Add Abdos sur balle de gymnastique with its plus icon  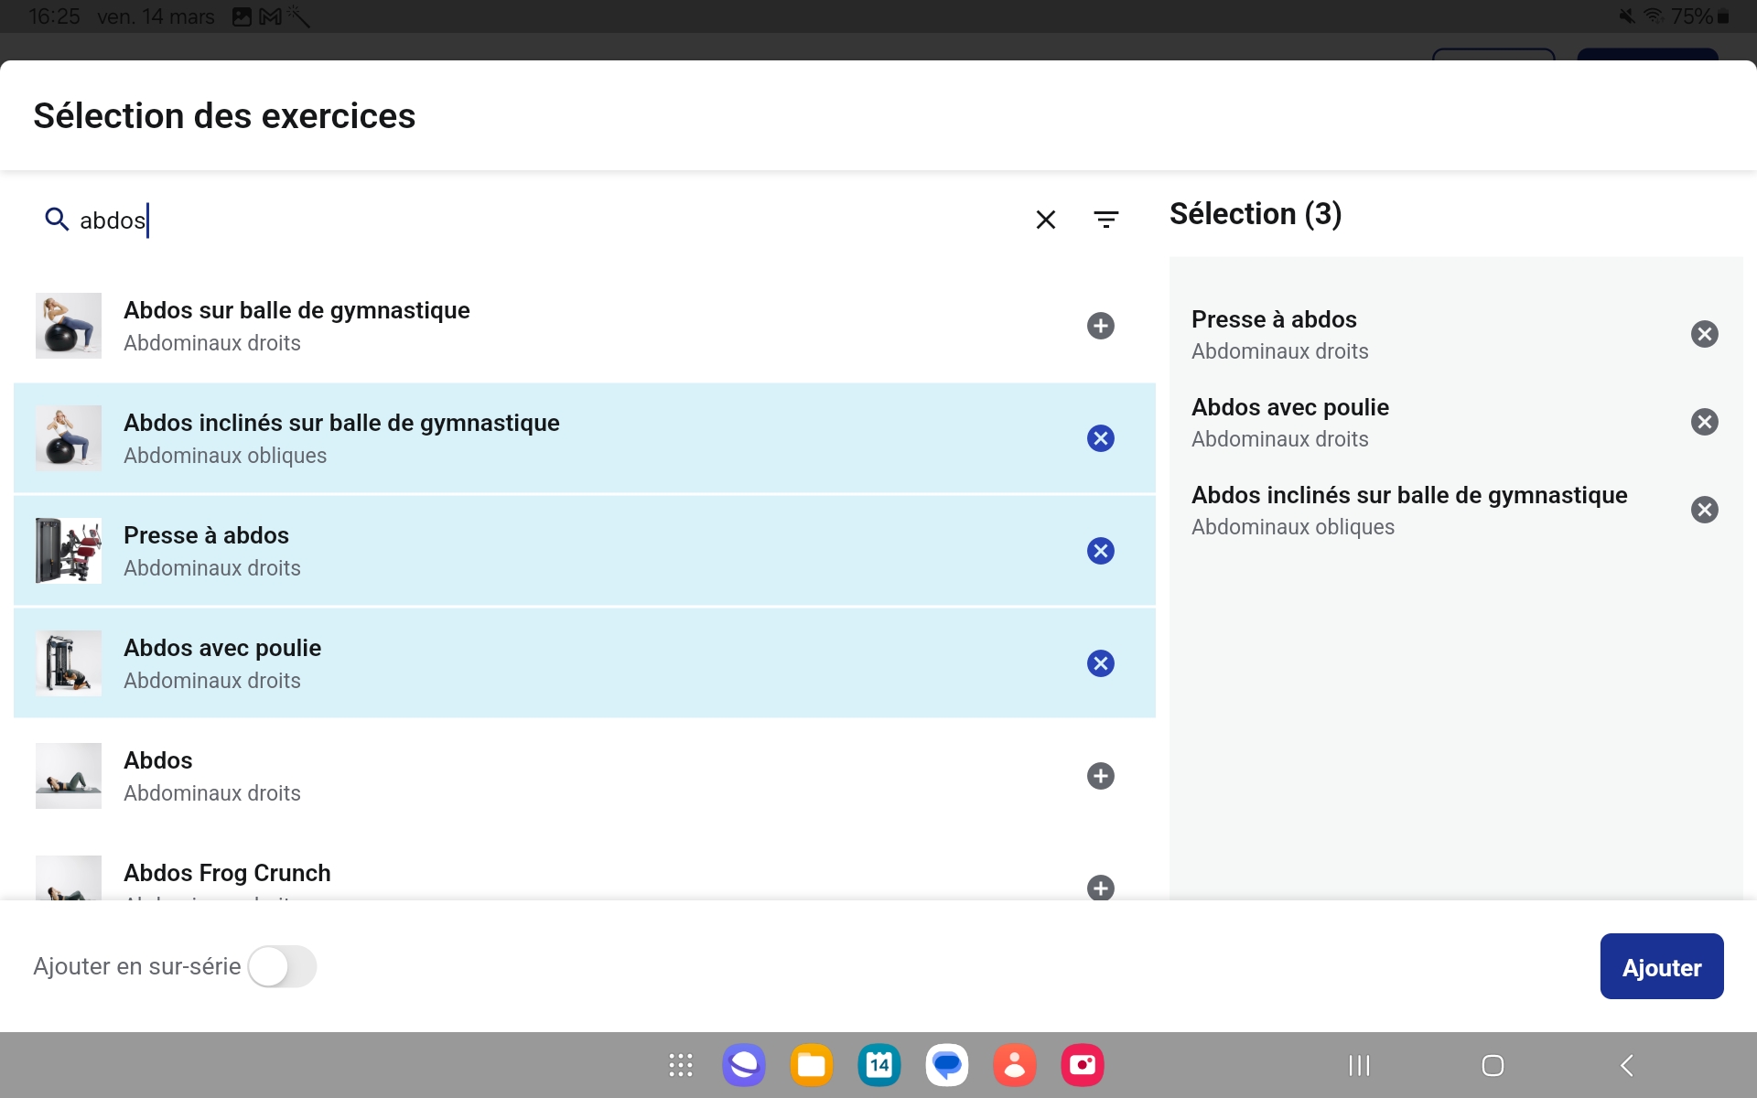[1101, 326]
